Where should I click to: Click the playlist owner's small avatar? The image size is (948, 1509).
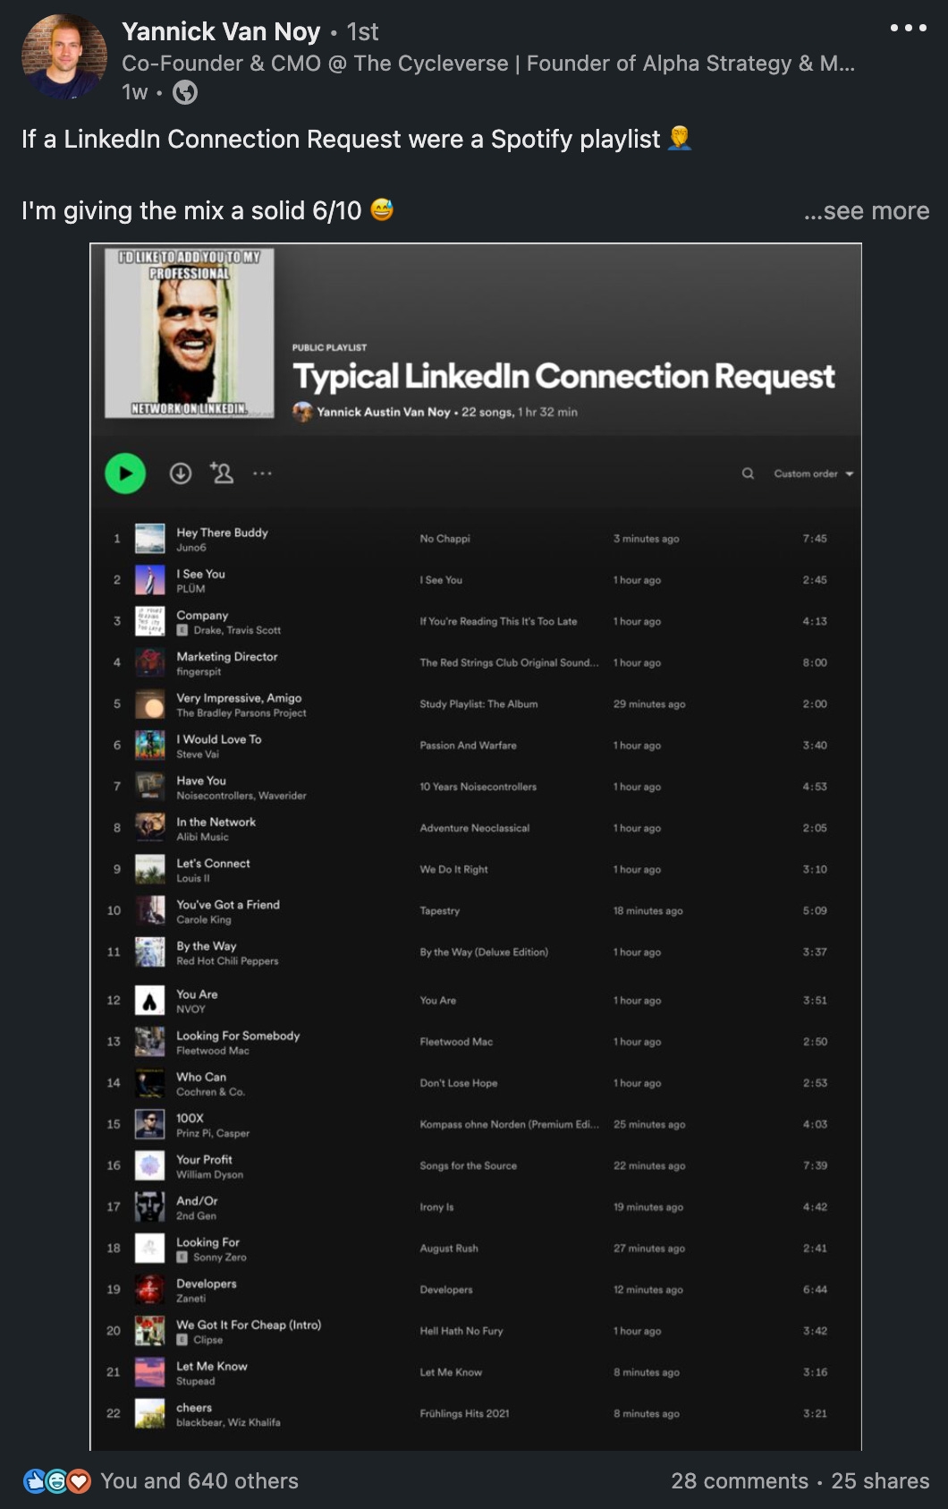302,412
